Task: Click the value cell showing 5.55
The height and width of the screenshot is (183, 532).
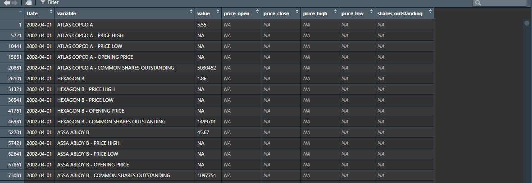Action: tap(208, 25)
